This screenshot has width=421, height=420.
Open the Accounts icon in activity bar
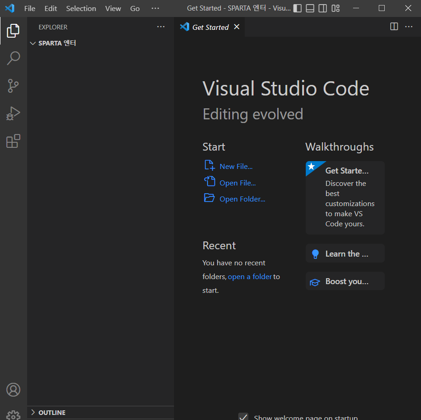(x=13, y=390)
